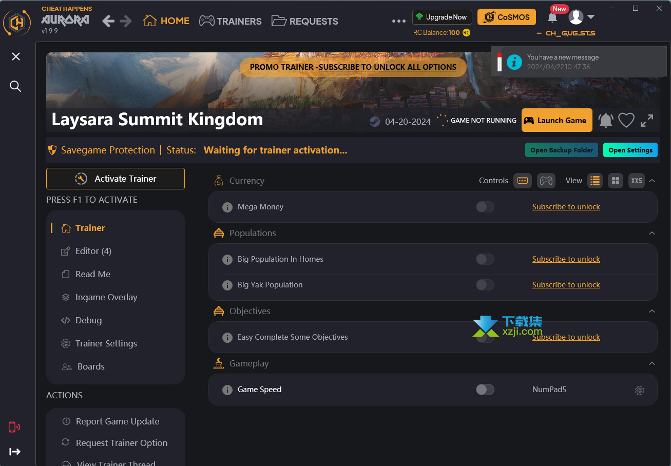The width and height of the screenshot is (671, 466).
Task: Toggle the Mega Money switch
Action: pyautogui.click(x=485, y=207)
